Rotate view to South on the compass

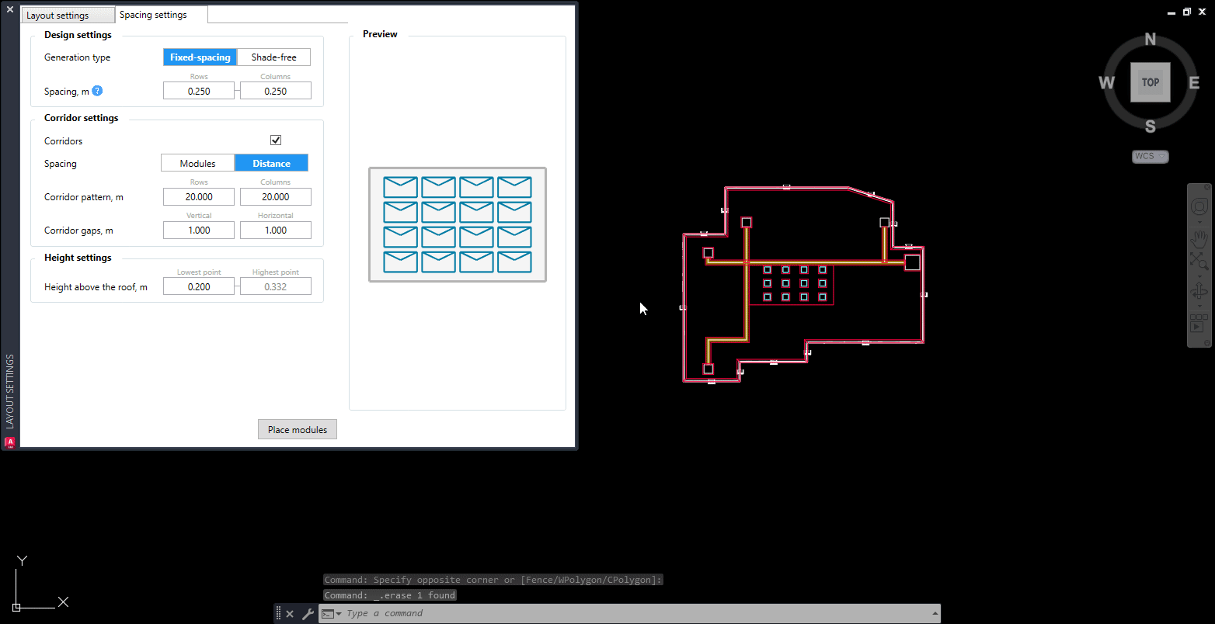point(1151,127)
